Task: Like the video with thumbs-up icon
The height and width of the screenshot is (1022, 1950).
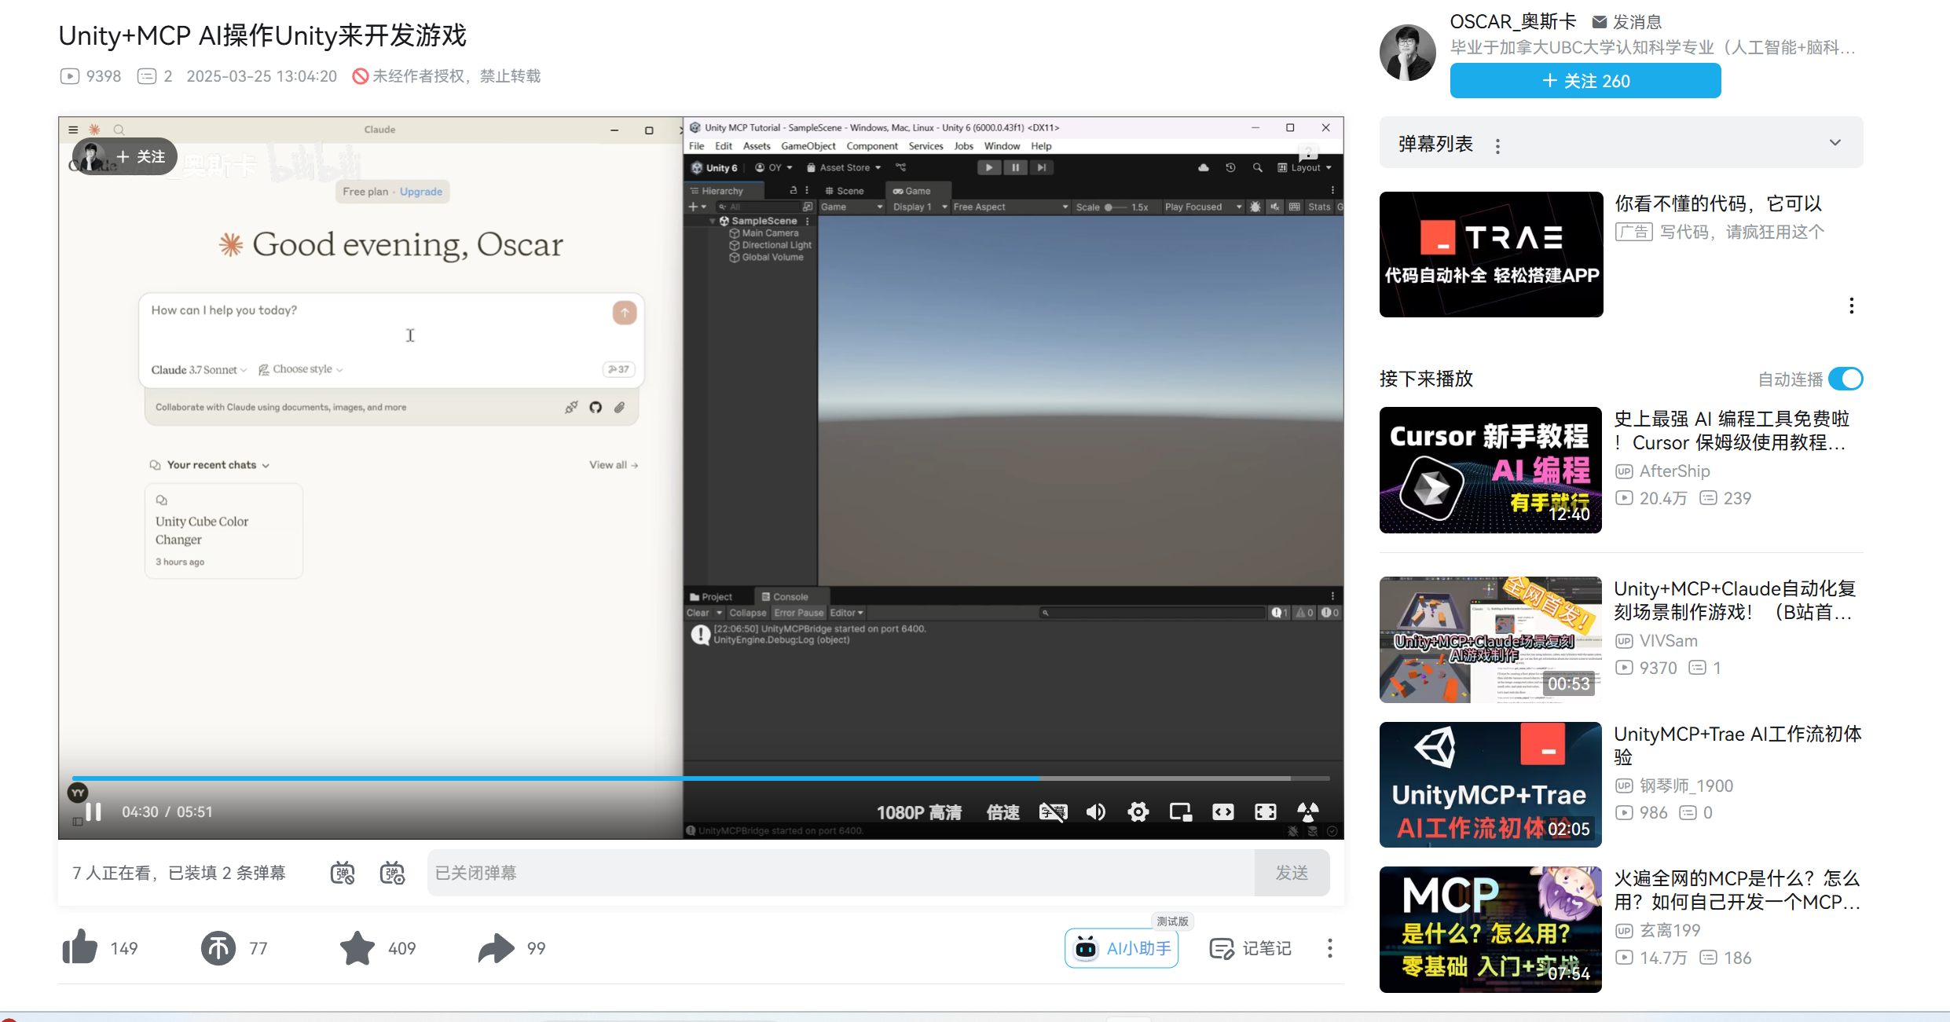Action: [80, 947]
